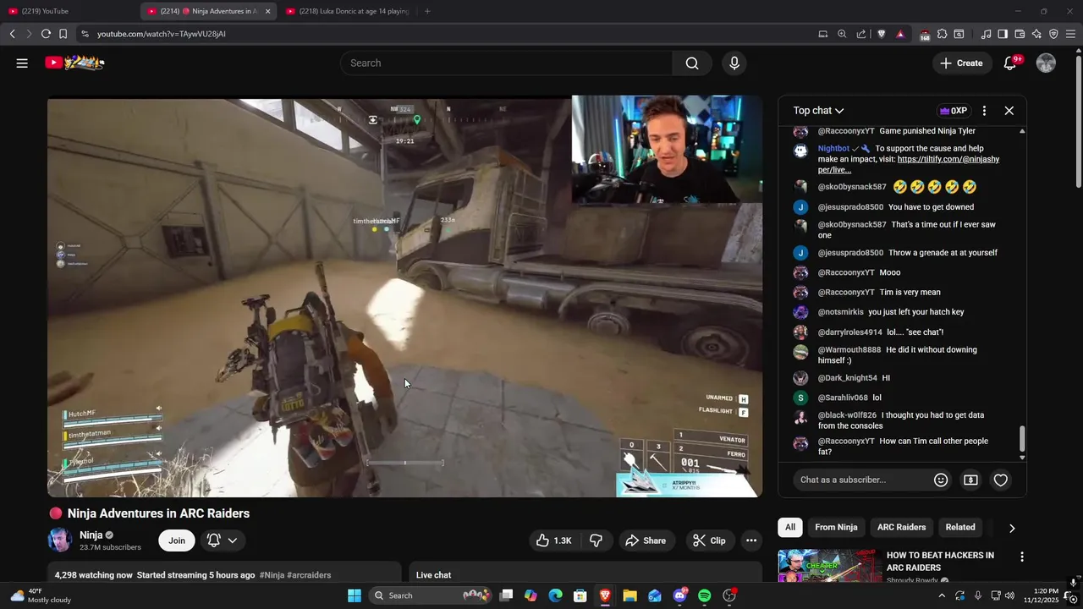The height and width of the screenshot is (609, 1083).
Task: Open a new browser tab
Action: 427,11
